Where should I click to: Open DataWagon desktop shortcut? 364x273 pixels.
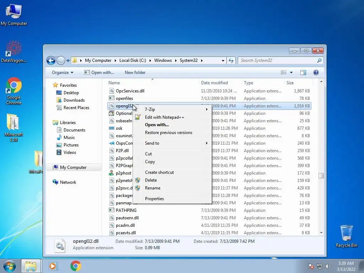click(14, 52)
